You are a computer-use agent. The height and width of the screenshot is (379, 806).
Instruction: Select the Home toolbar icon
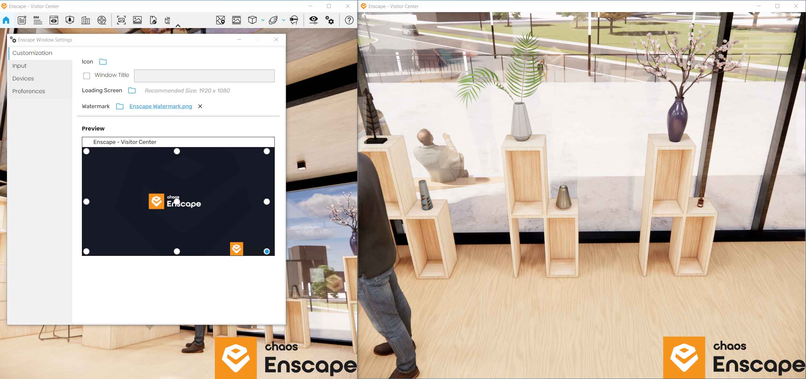pyautogui.click(x=6, y=20)
